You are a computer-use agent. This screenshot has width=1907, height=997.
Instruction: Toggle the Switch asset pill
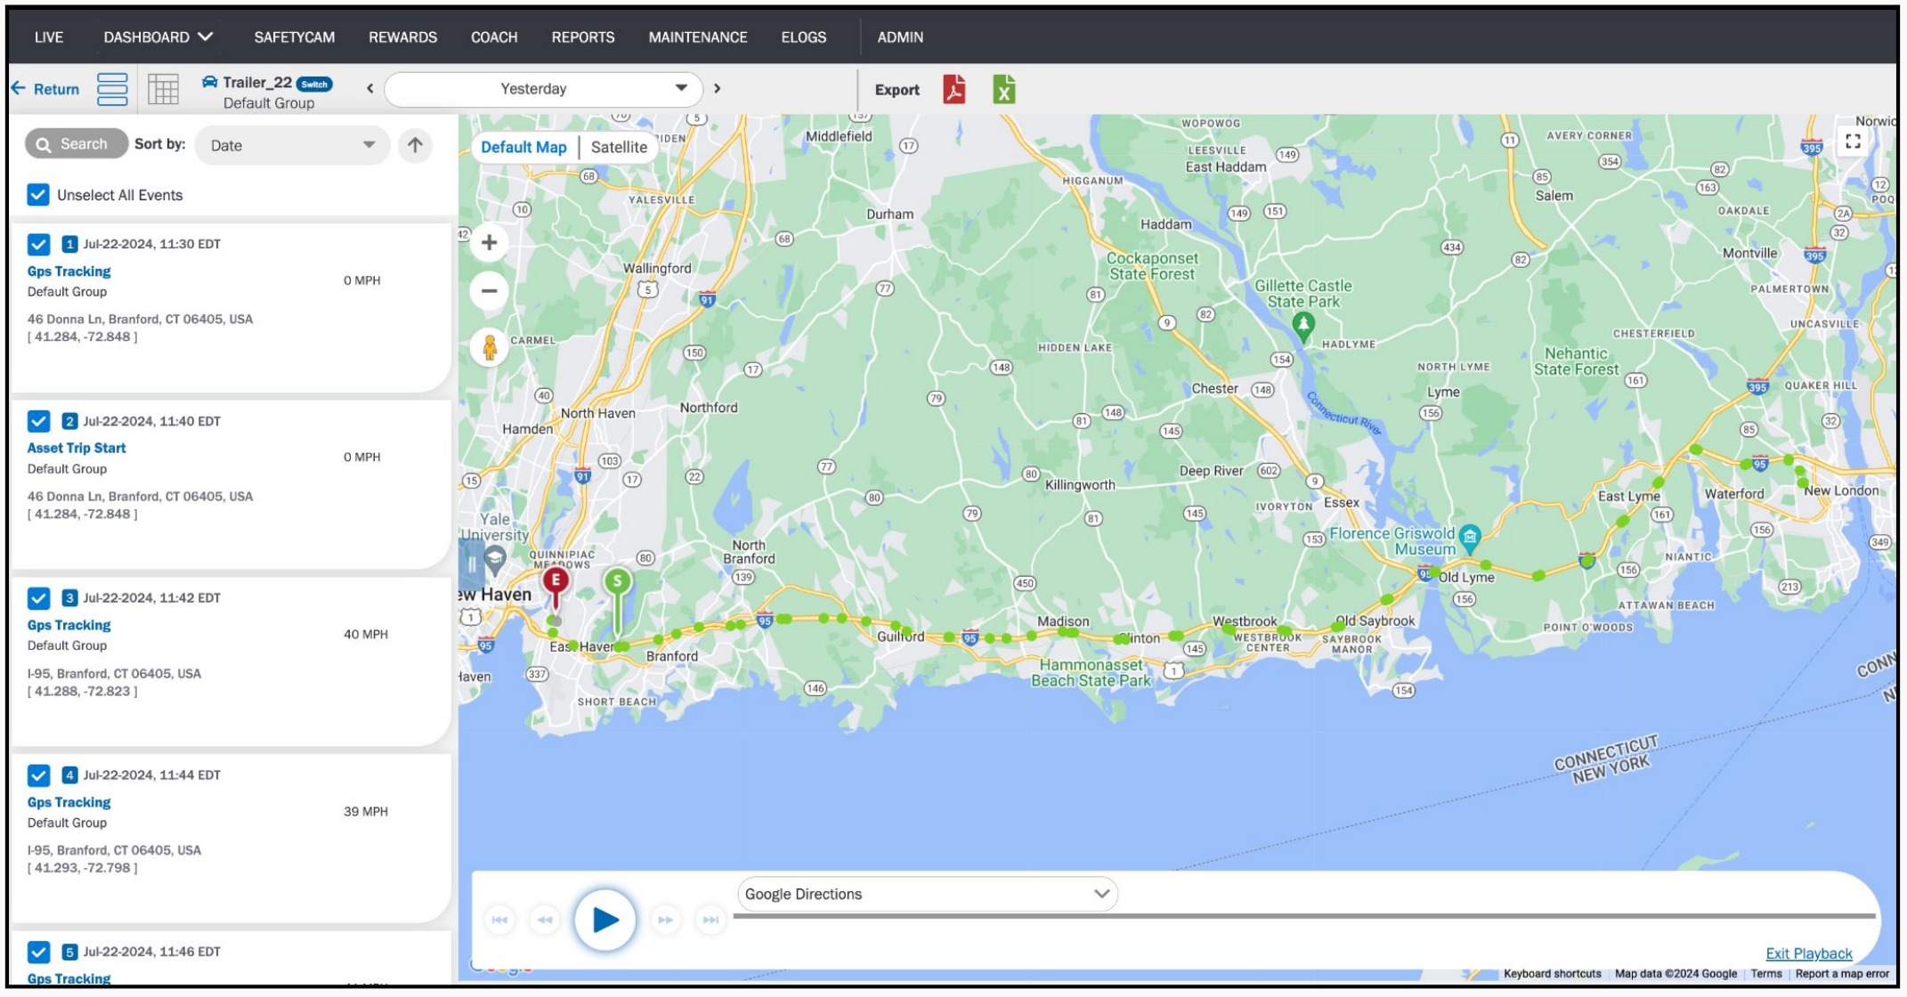coord(314,84)
